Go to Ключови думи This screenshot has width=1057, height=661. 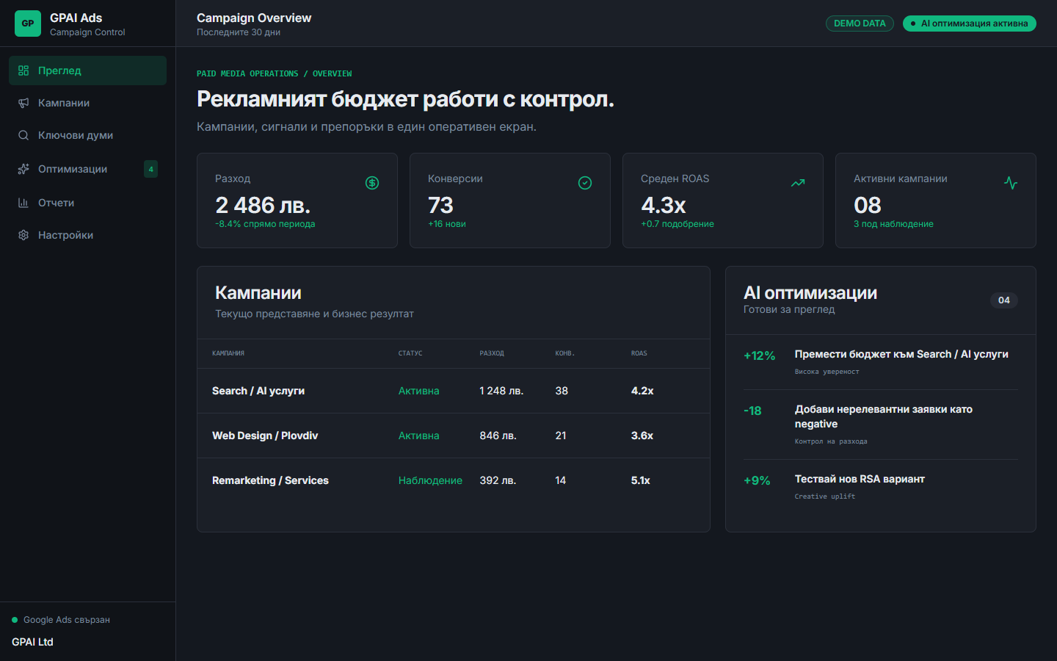[87, 135]
